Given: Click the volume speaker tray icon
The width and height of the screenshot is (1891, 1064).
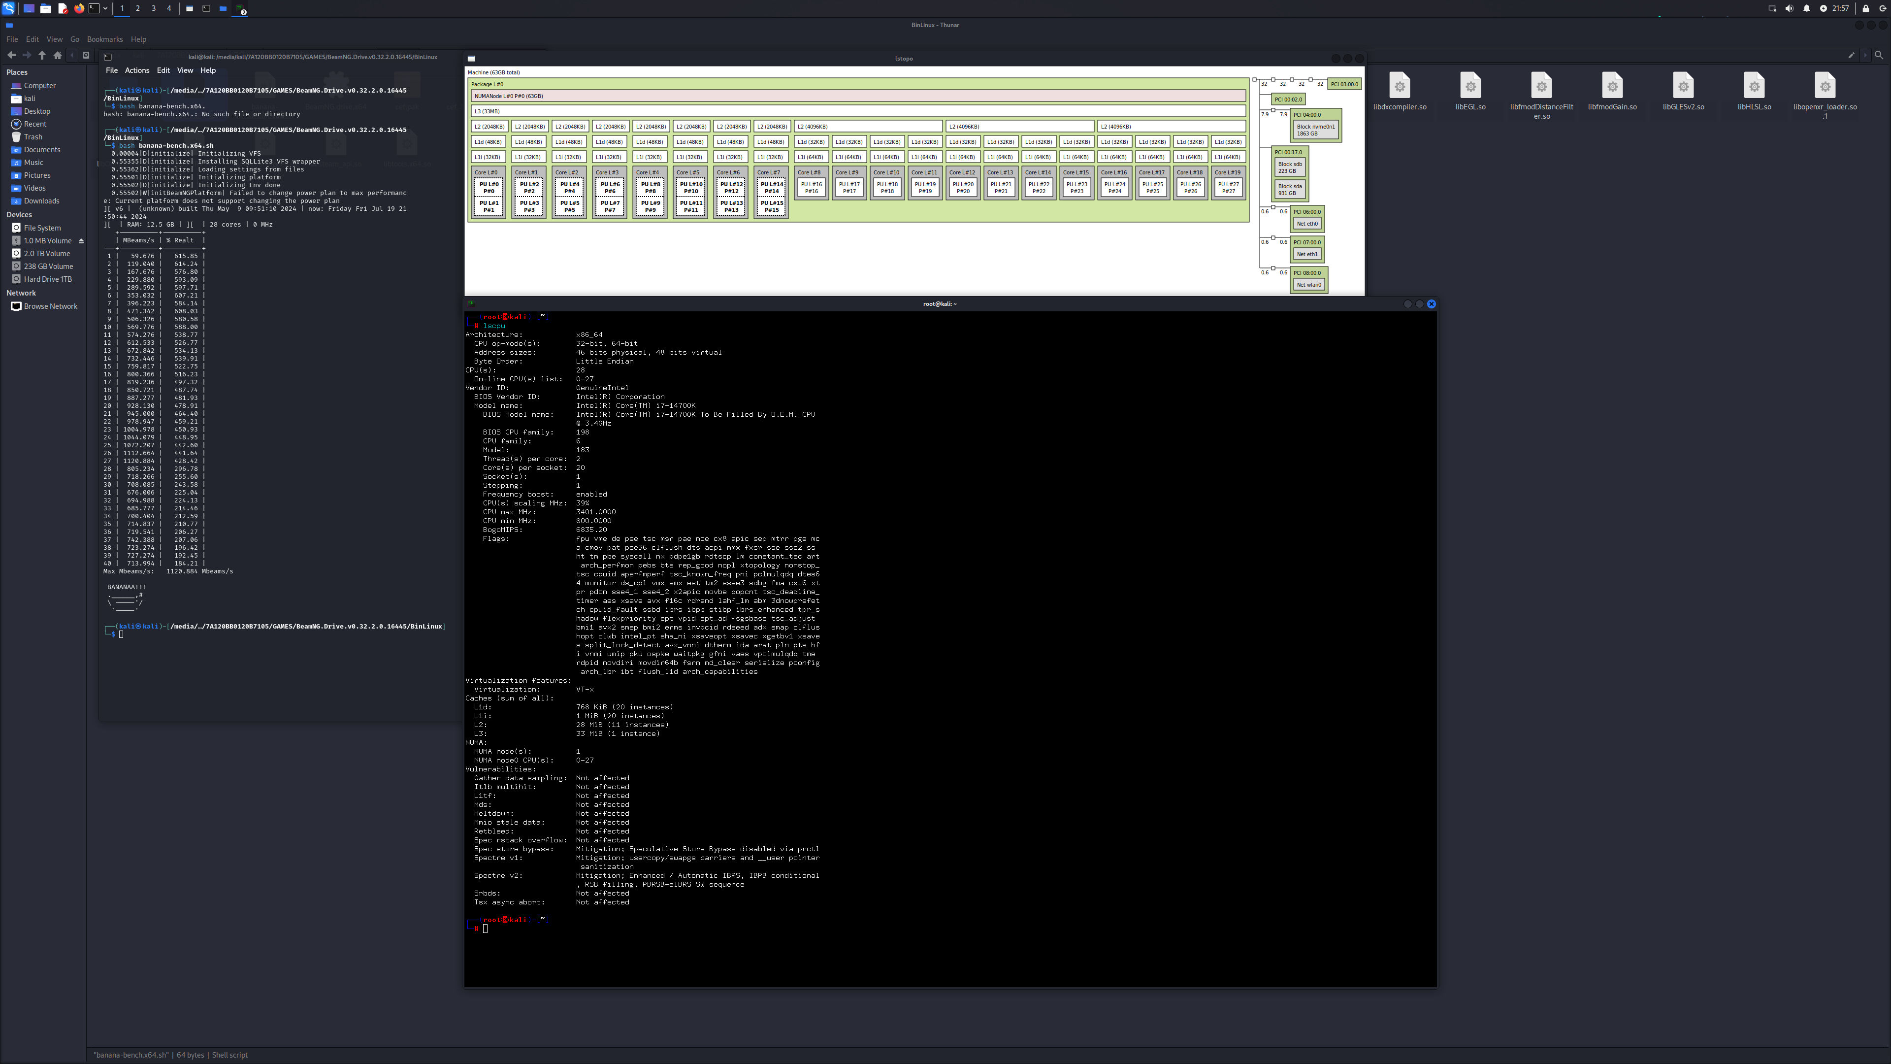Looking at the screenshot, I should pos(1789,8).
